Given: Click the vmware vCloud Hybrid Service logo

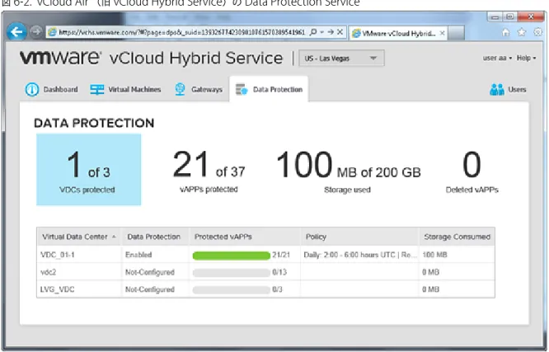Looking at the screenshot, I should 151,58.
